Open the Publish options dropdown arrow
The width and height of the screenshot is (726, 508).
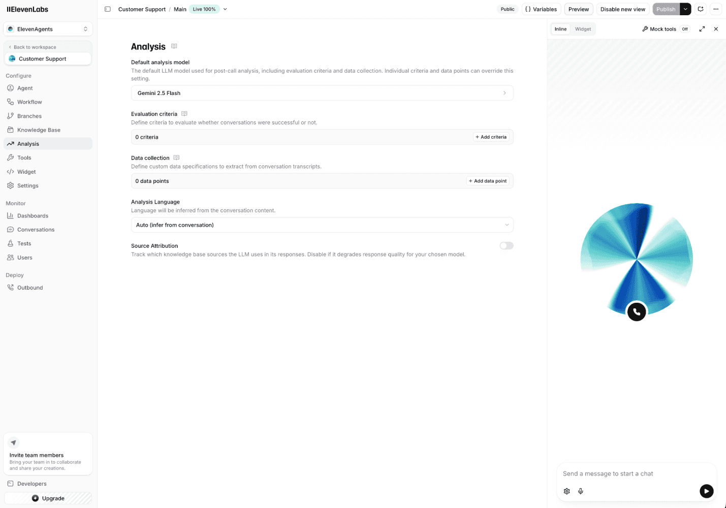point(685,9)
